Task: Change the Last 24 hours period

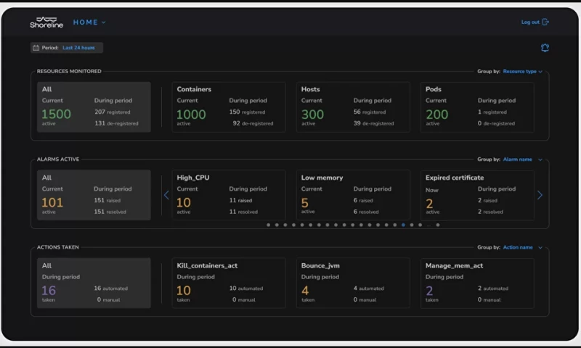Action: (79, 48)
